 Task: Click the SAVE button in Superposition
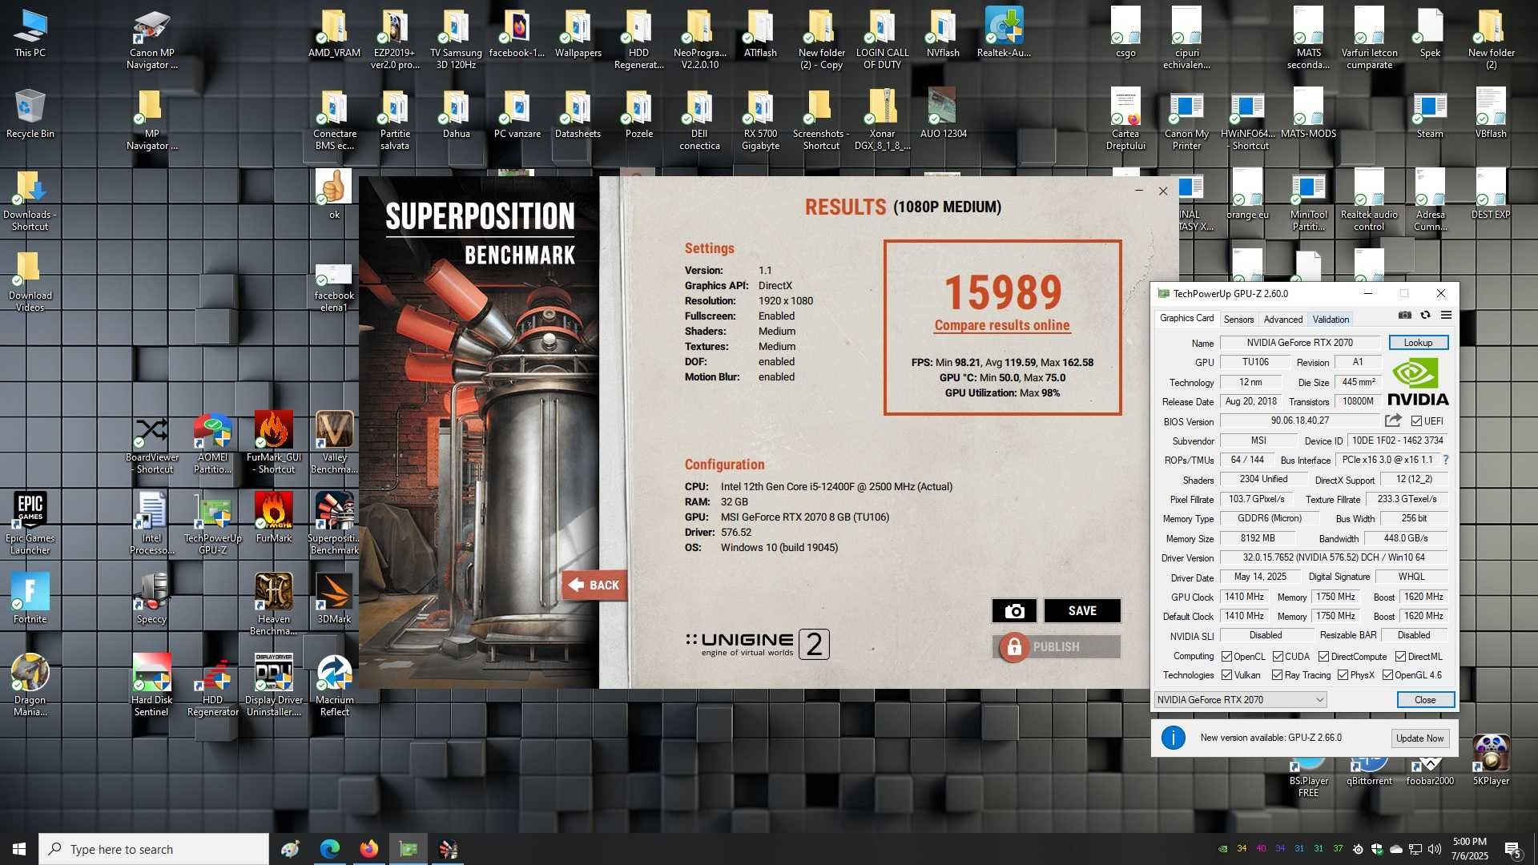(1081, 611)
